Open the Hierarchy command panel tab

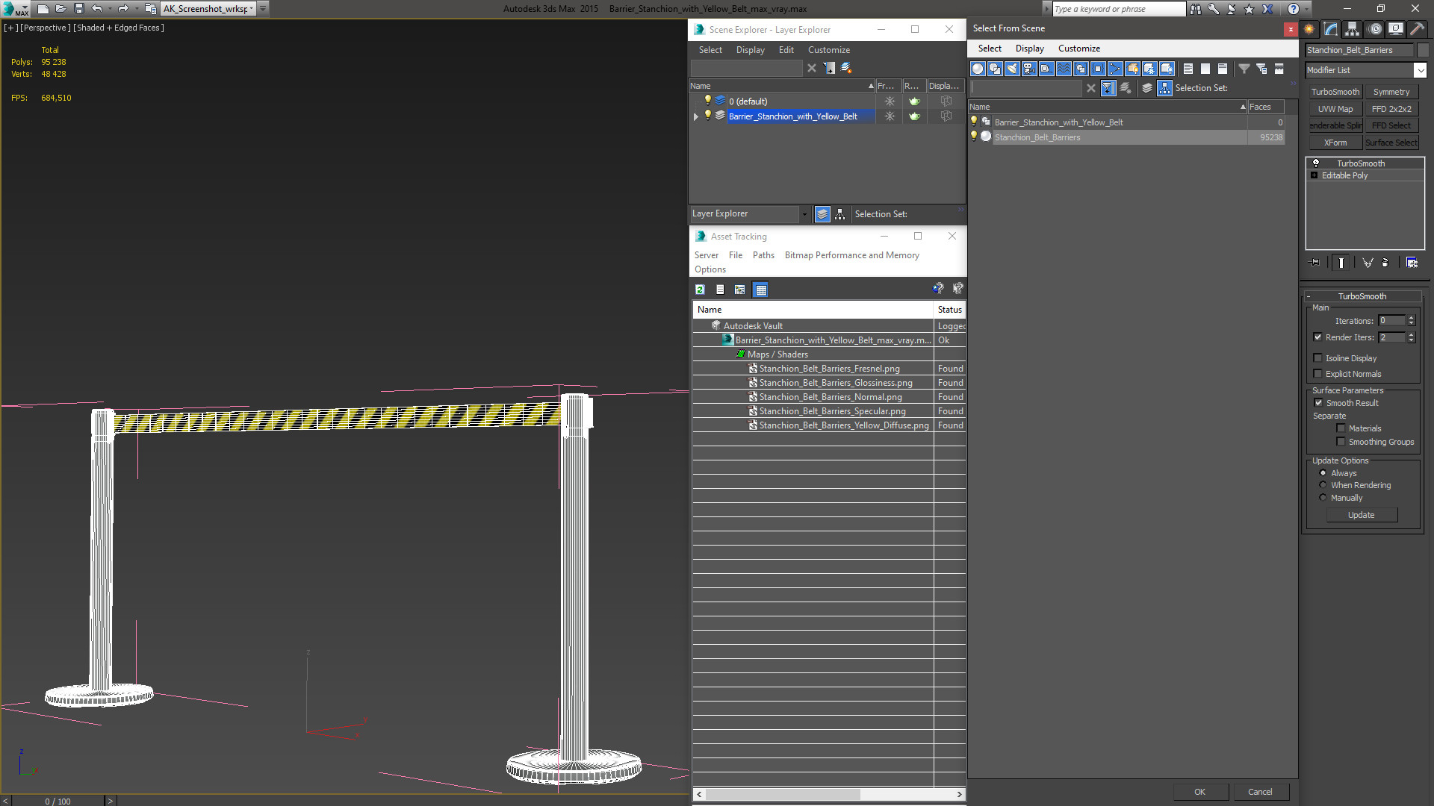1353,29
